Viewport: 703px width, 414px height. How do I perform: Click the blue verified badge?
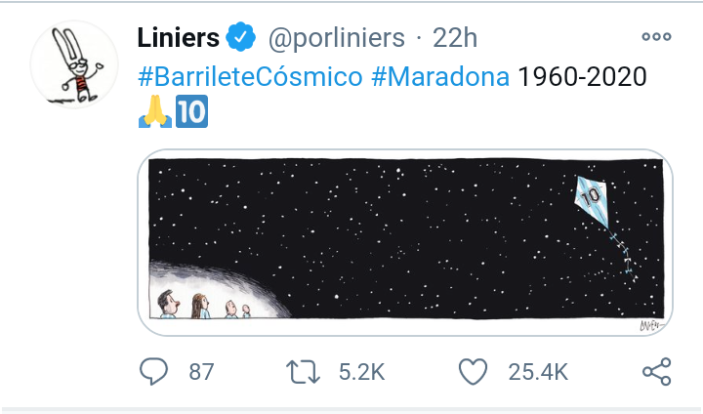(x=241, y=37)
